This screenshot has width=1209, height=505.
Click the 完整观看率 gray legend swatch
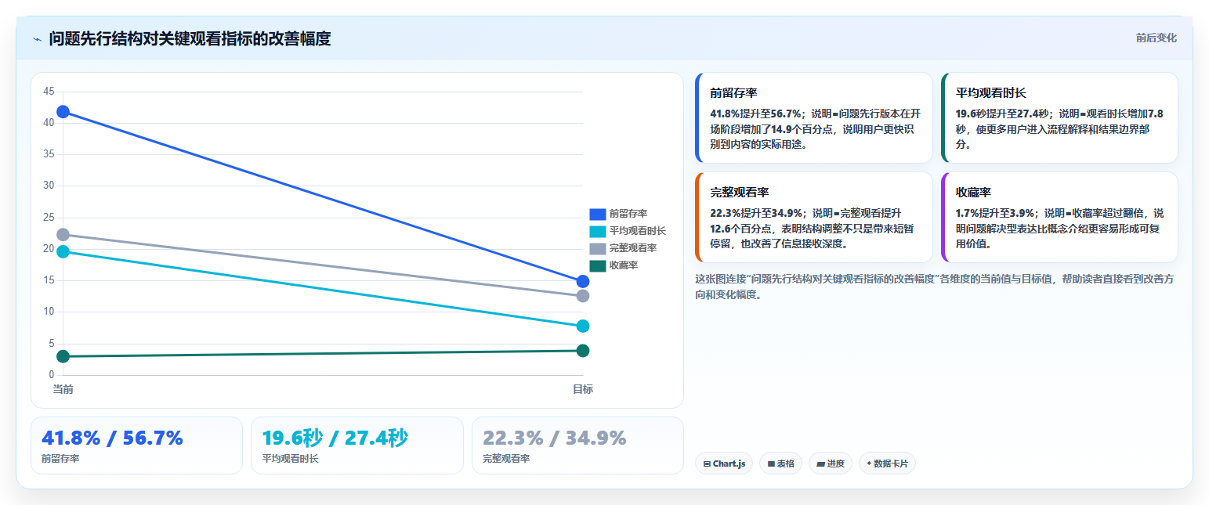[x=598, y=248]
